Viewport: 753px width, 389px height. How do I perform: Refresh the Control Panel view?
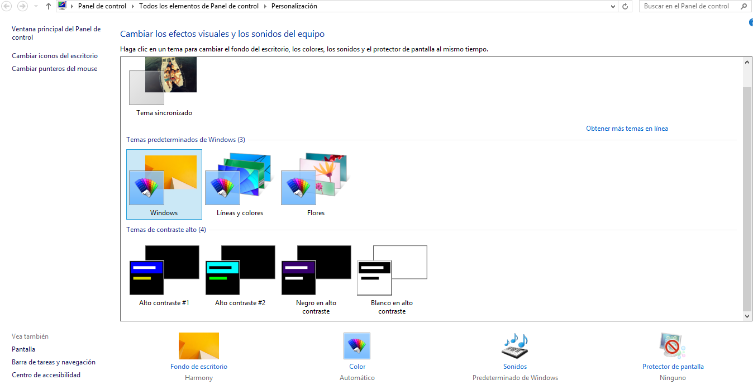[x=625, y=7]
